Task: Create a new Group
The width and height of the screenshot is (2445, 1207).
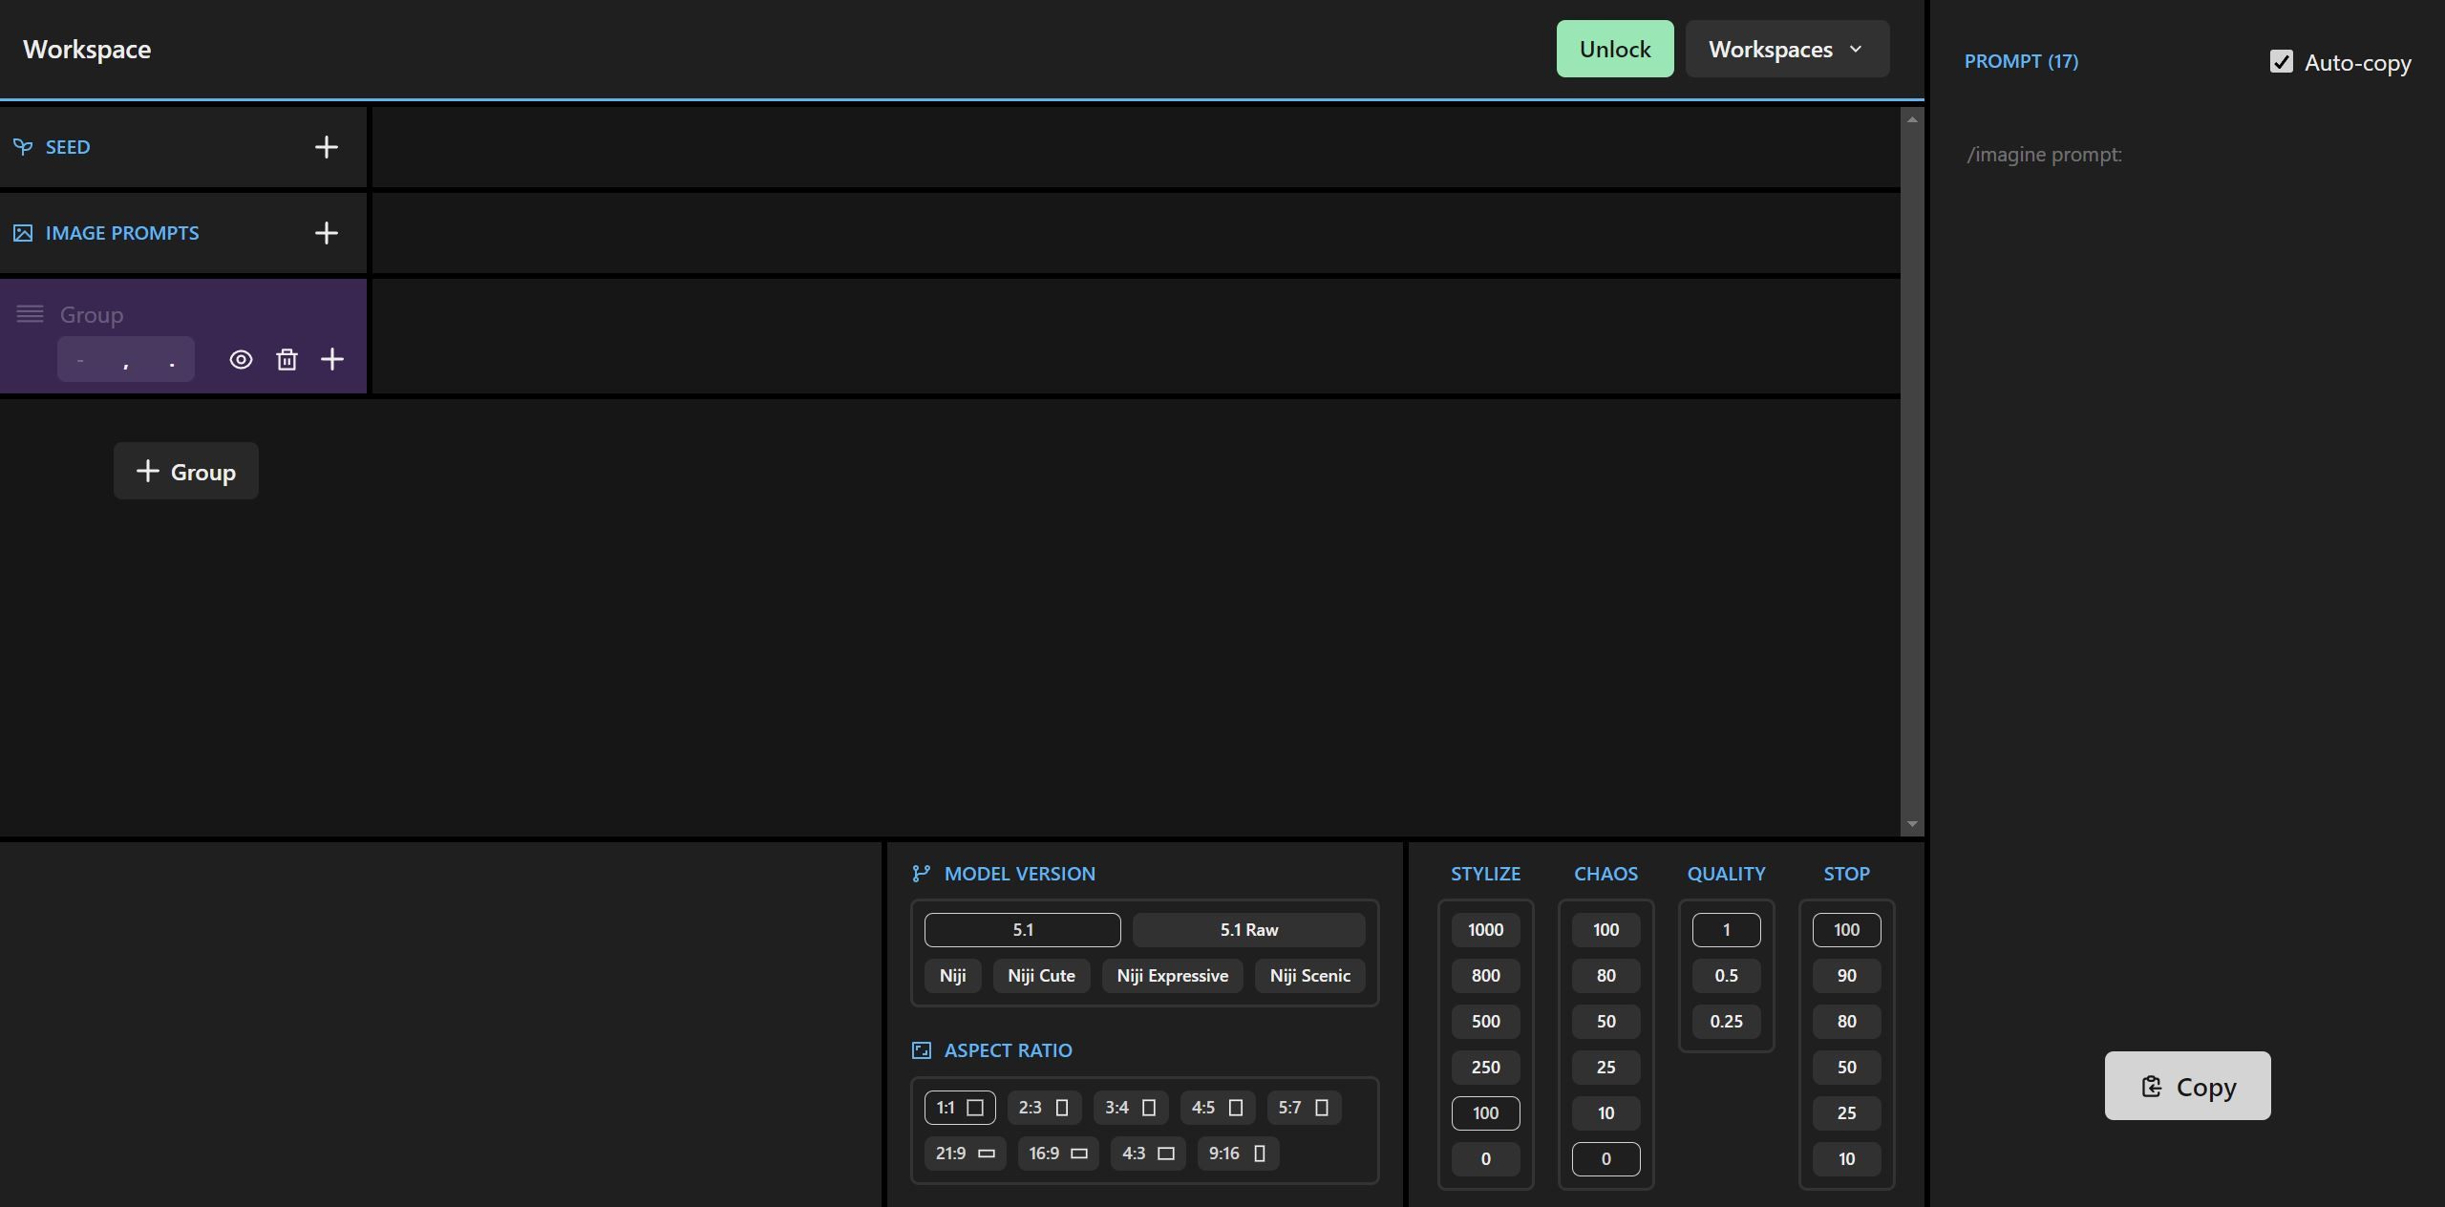Action: (x=185, y=471)
